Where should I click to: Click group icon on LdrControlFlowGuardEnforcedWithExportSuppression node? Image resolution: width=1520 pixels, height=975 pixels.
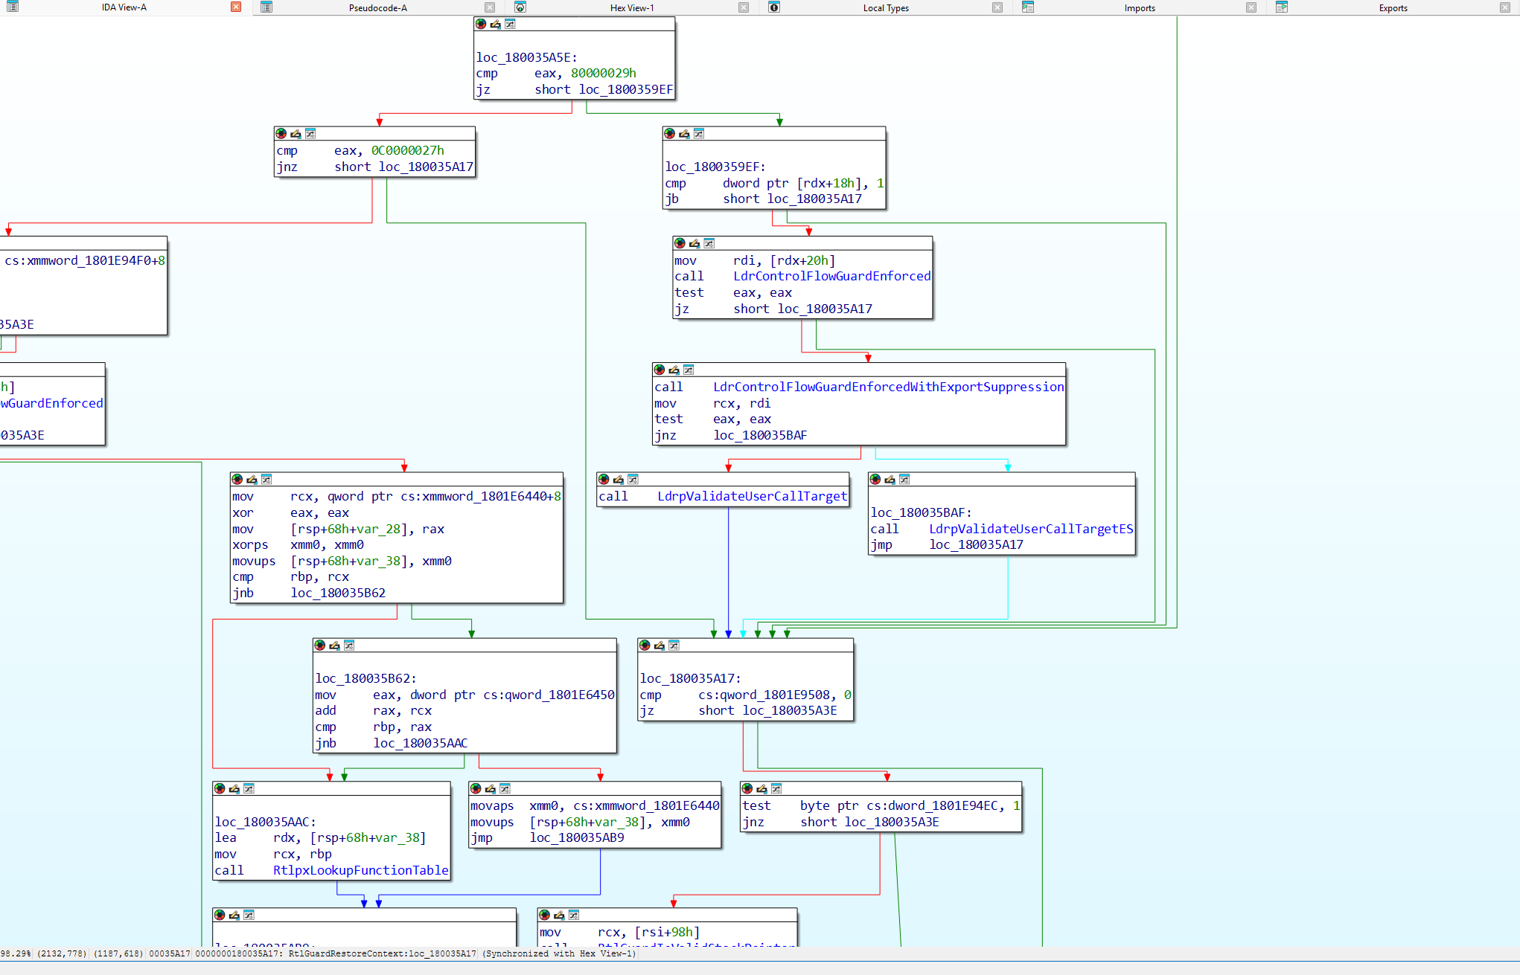click(x=689, y=370)
